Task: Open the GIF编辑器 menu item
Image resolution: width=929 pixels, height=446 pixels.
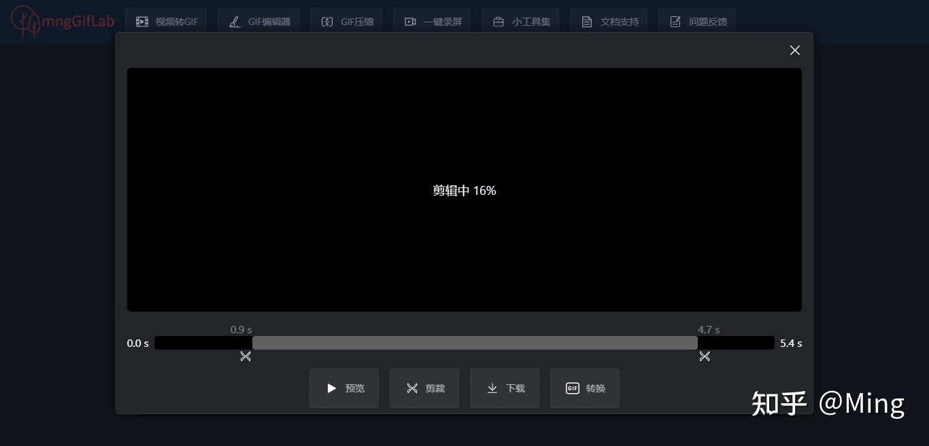Action: click(x=258, y=22)
